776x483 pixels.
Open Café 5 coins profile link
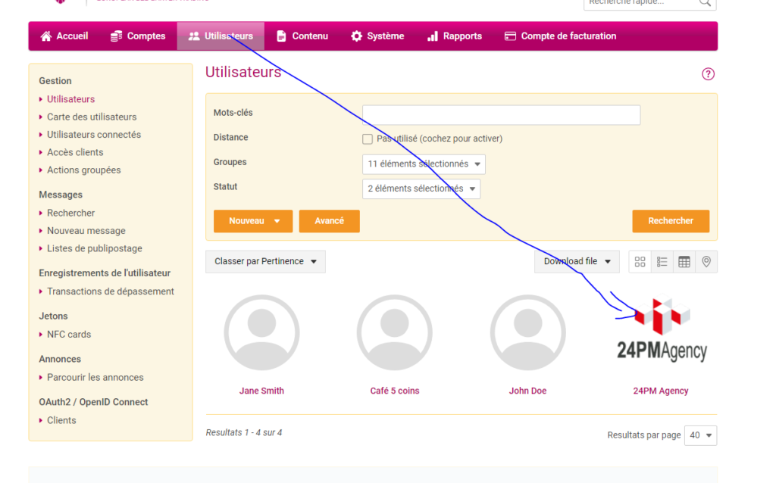tap(394, 391)
